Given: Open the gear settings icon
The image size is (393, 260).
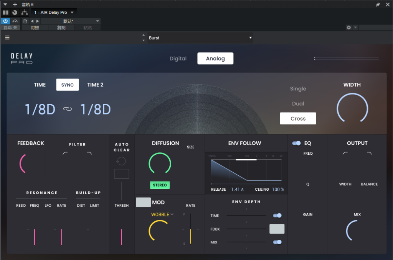Looking at the screenshot, I should tap(348, 28).
